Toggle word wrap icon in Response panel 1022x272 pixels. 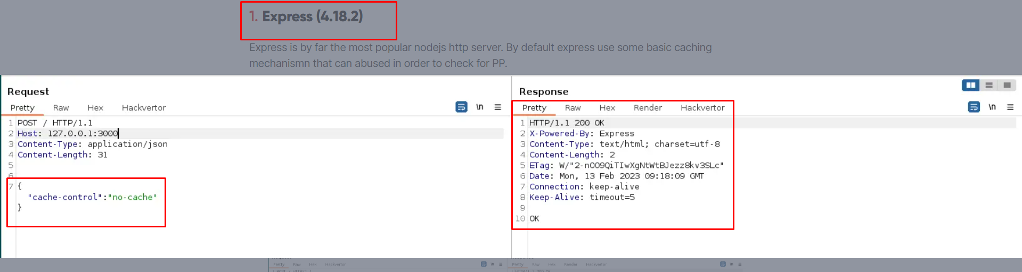click(974, 107)
